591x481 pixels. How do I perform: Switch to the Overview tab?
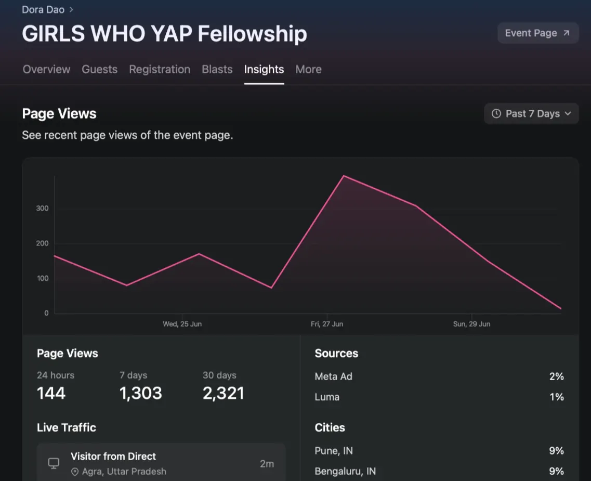pos(46,69)
